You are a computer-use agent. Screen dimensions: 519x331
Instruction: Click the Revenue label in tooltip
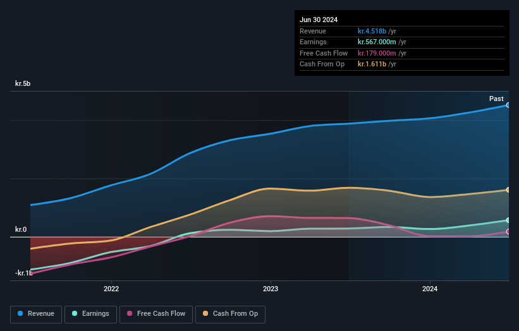point(313,31)
